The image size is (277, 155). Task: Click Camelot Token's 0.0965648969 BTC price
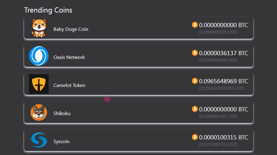click(x=224, y=81)
